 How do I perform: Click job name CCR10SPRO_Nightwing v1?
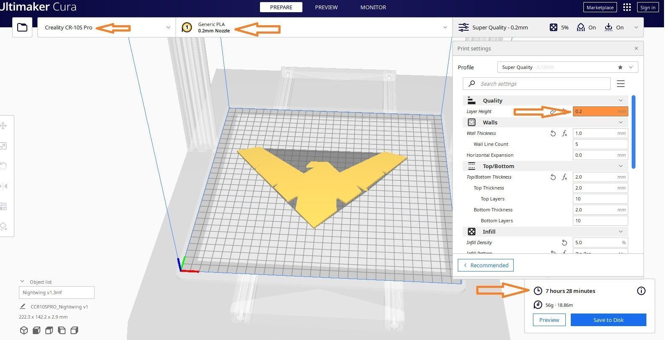coord(59,307)
